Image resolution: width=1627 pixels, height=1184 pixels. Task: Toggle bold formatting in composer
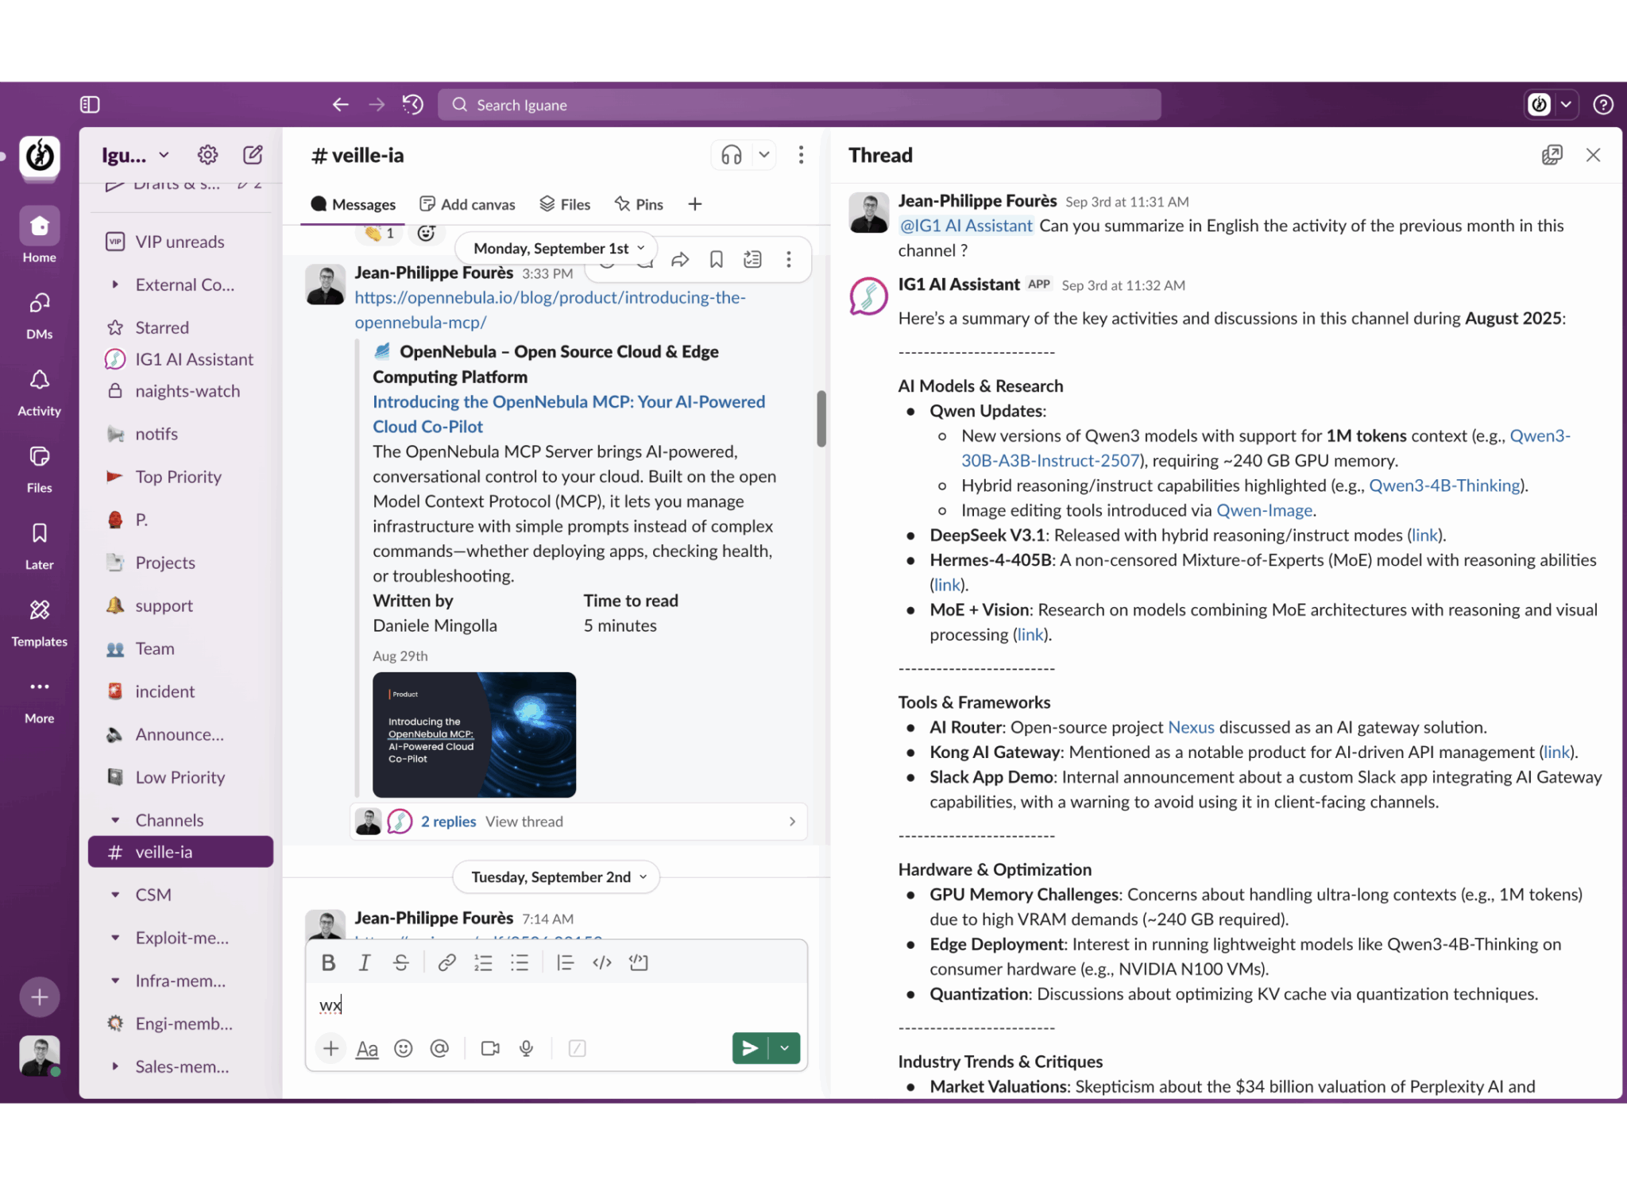[x=328, y=963]
